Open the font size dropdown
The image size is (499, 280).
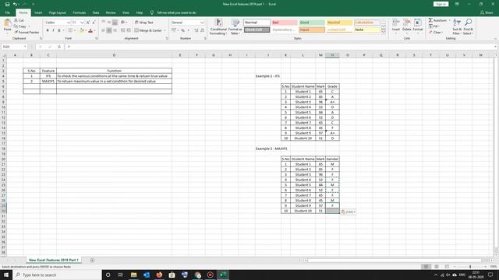[x=82, y=23]
